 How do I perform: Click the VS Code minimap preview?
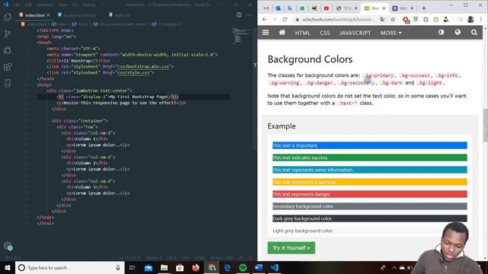(242, 35)
